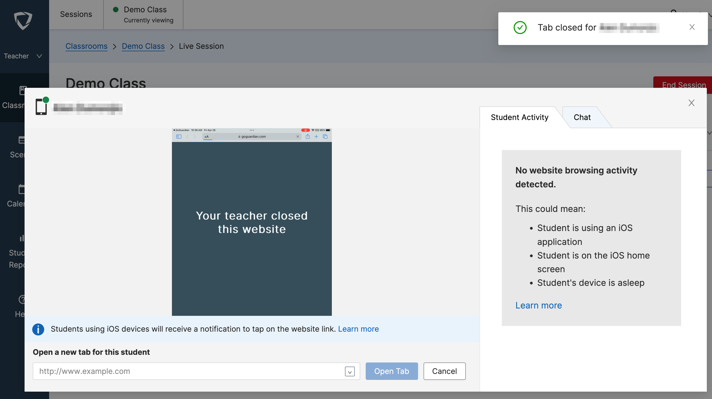Expand the Teacher role dropdown
Viewport: 712px width, 399px height.
point(23,56)
